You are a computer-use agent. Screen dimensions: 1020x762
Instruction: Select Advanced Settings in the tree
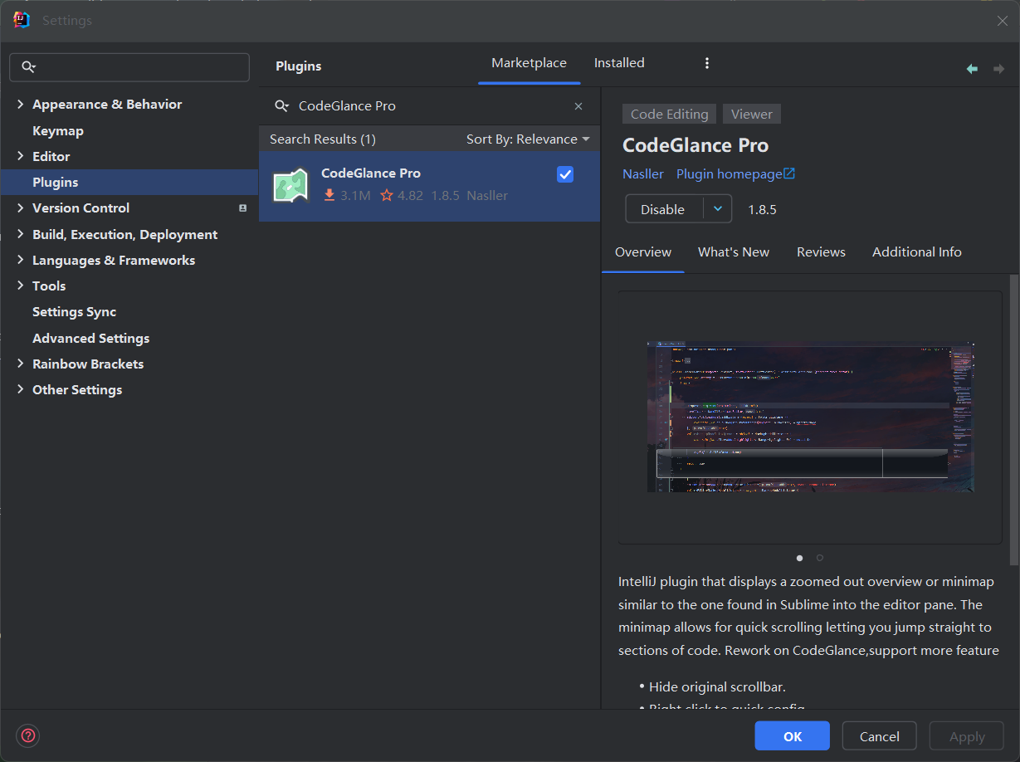(91, 338)
